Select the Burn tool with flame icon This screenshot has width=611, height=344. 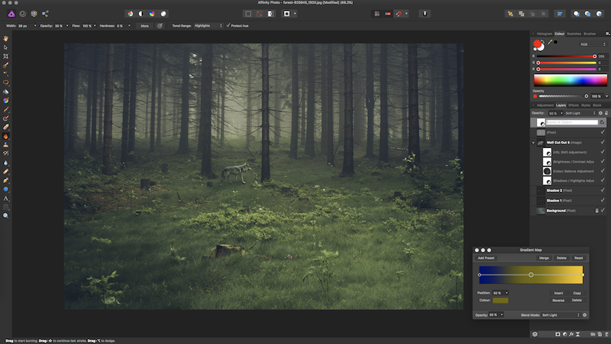(x=5, y=136)
